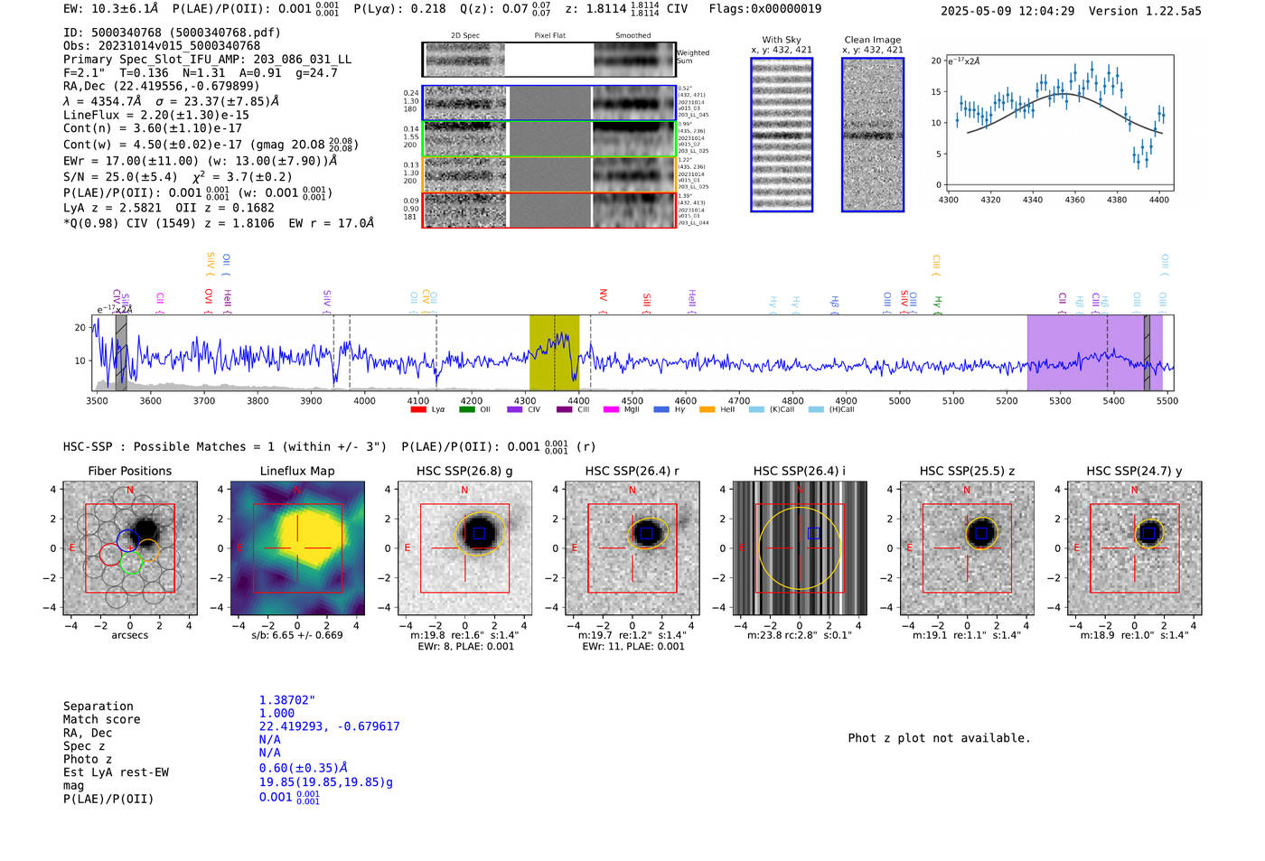This screenshot has height=861, width=1265.
Task: Click the RA,Dec coordinates in header
Action: pos(162,87)
